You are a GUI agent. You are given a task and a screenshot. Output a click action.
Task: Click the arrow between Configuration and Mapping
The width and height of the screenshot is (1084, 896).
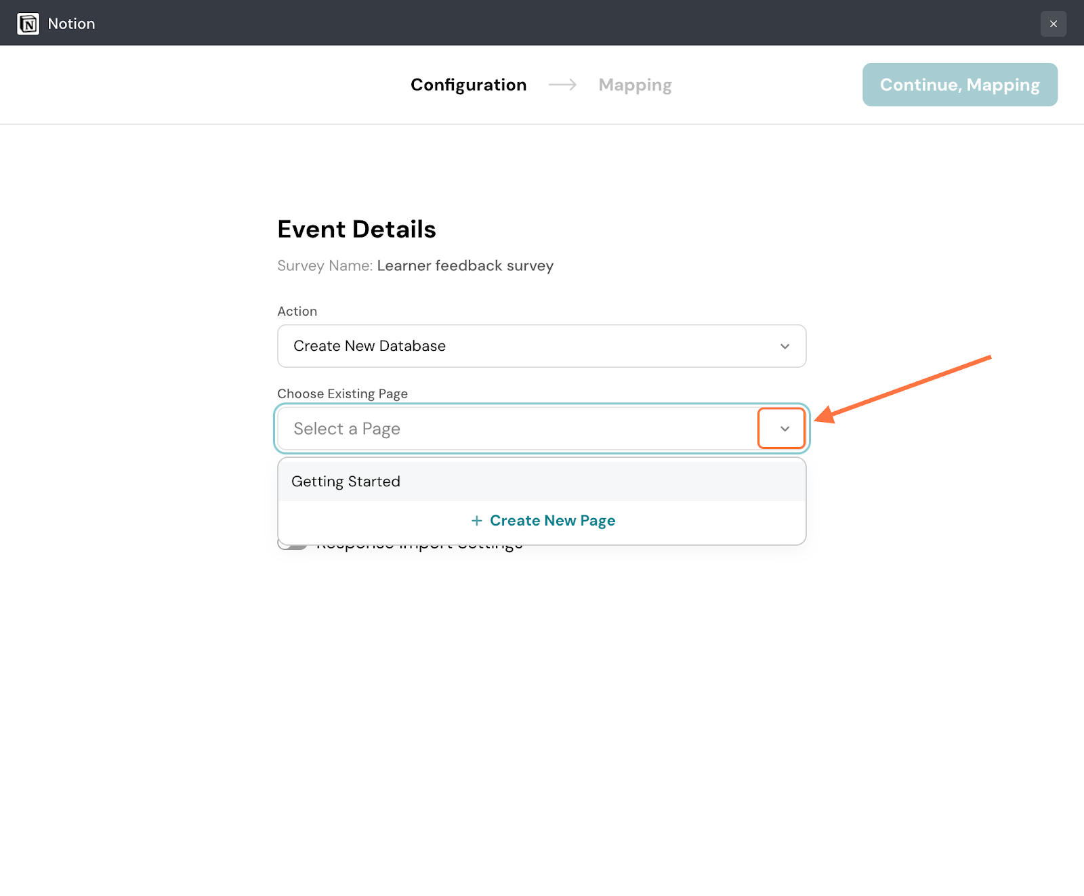pos(562,85)
